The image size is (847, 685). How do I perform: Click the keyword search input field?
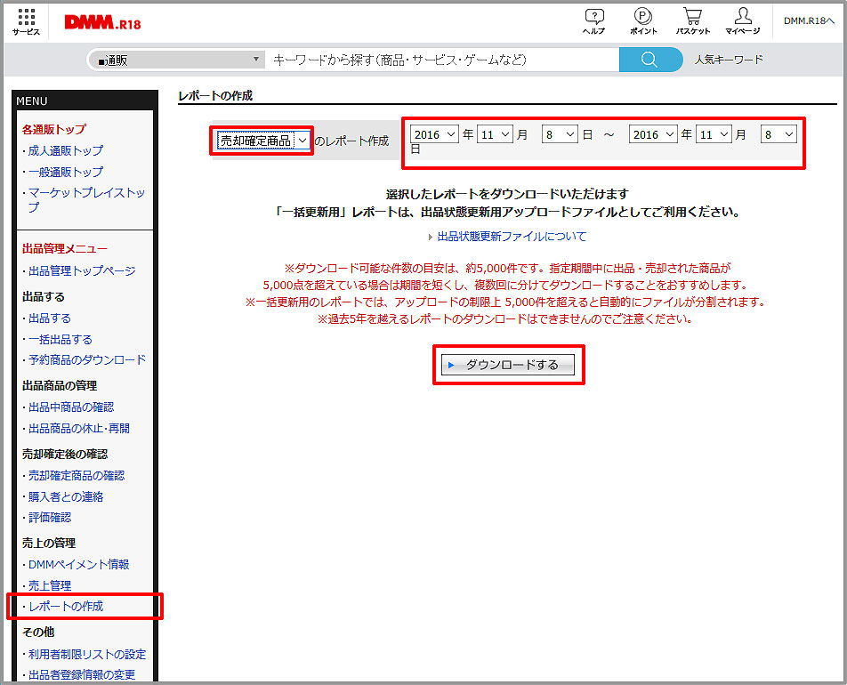coord(442,60)
